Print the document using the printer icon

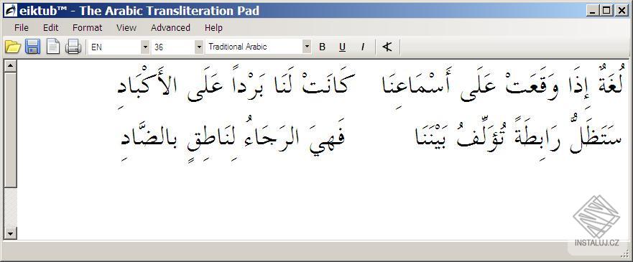pyautogui.click(x=73, y=47)
